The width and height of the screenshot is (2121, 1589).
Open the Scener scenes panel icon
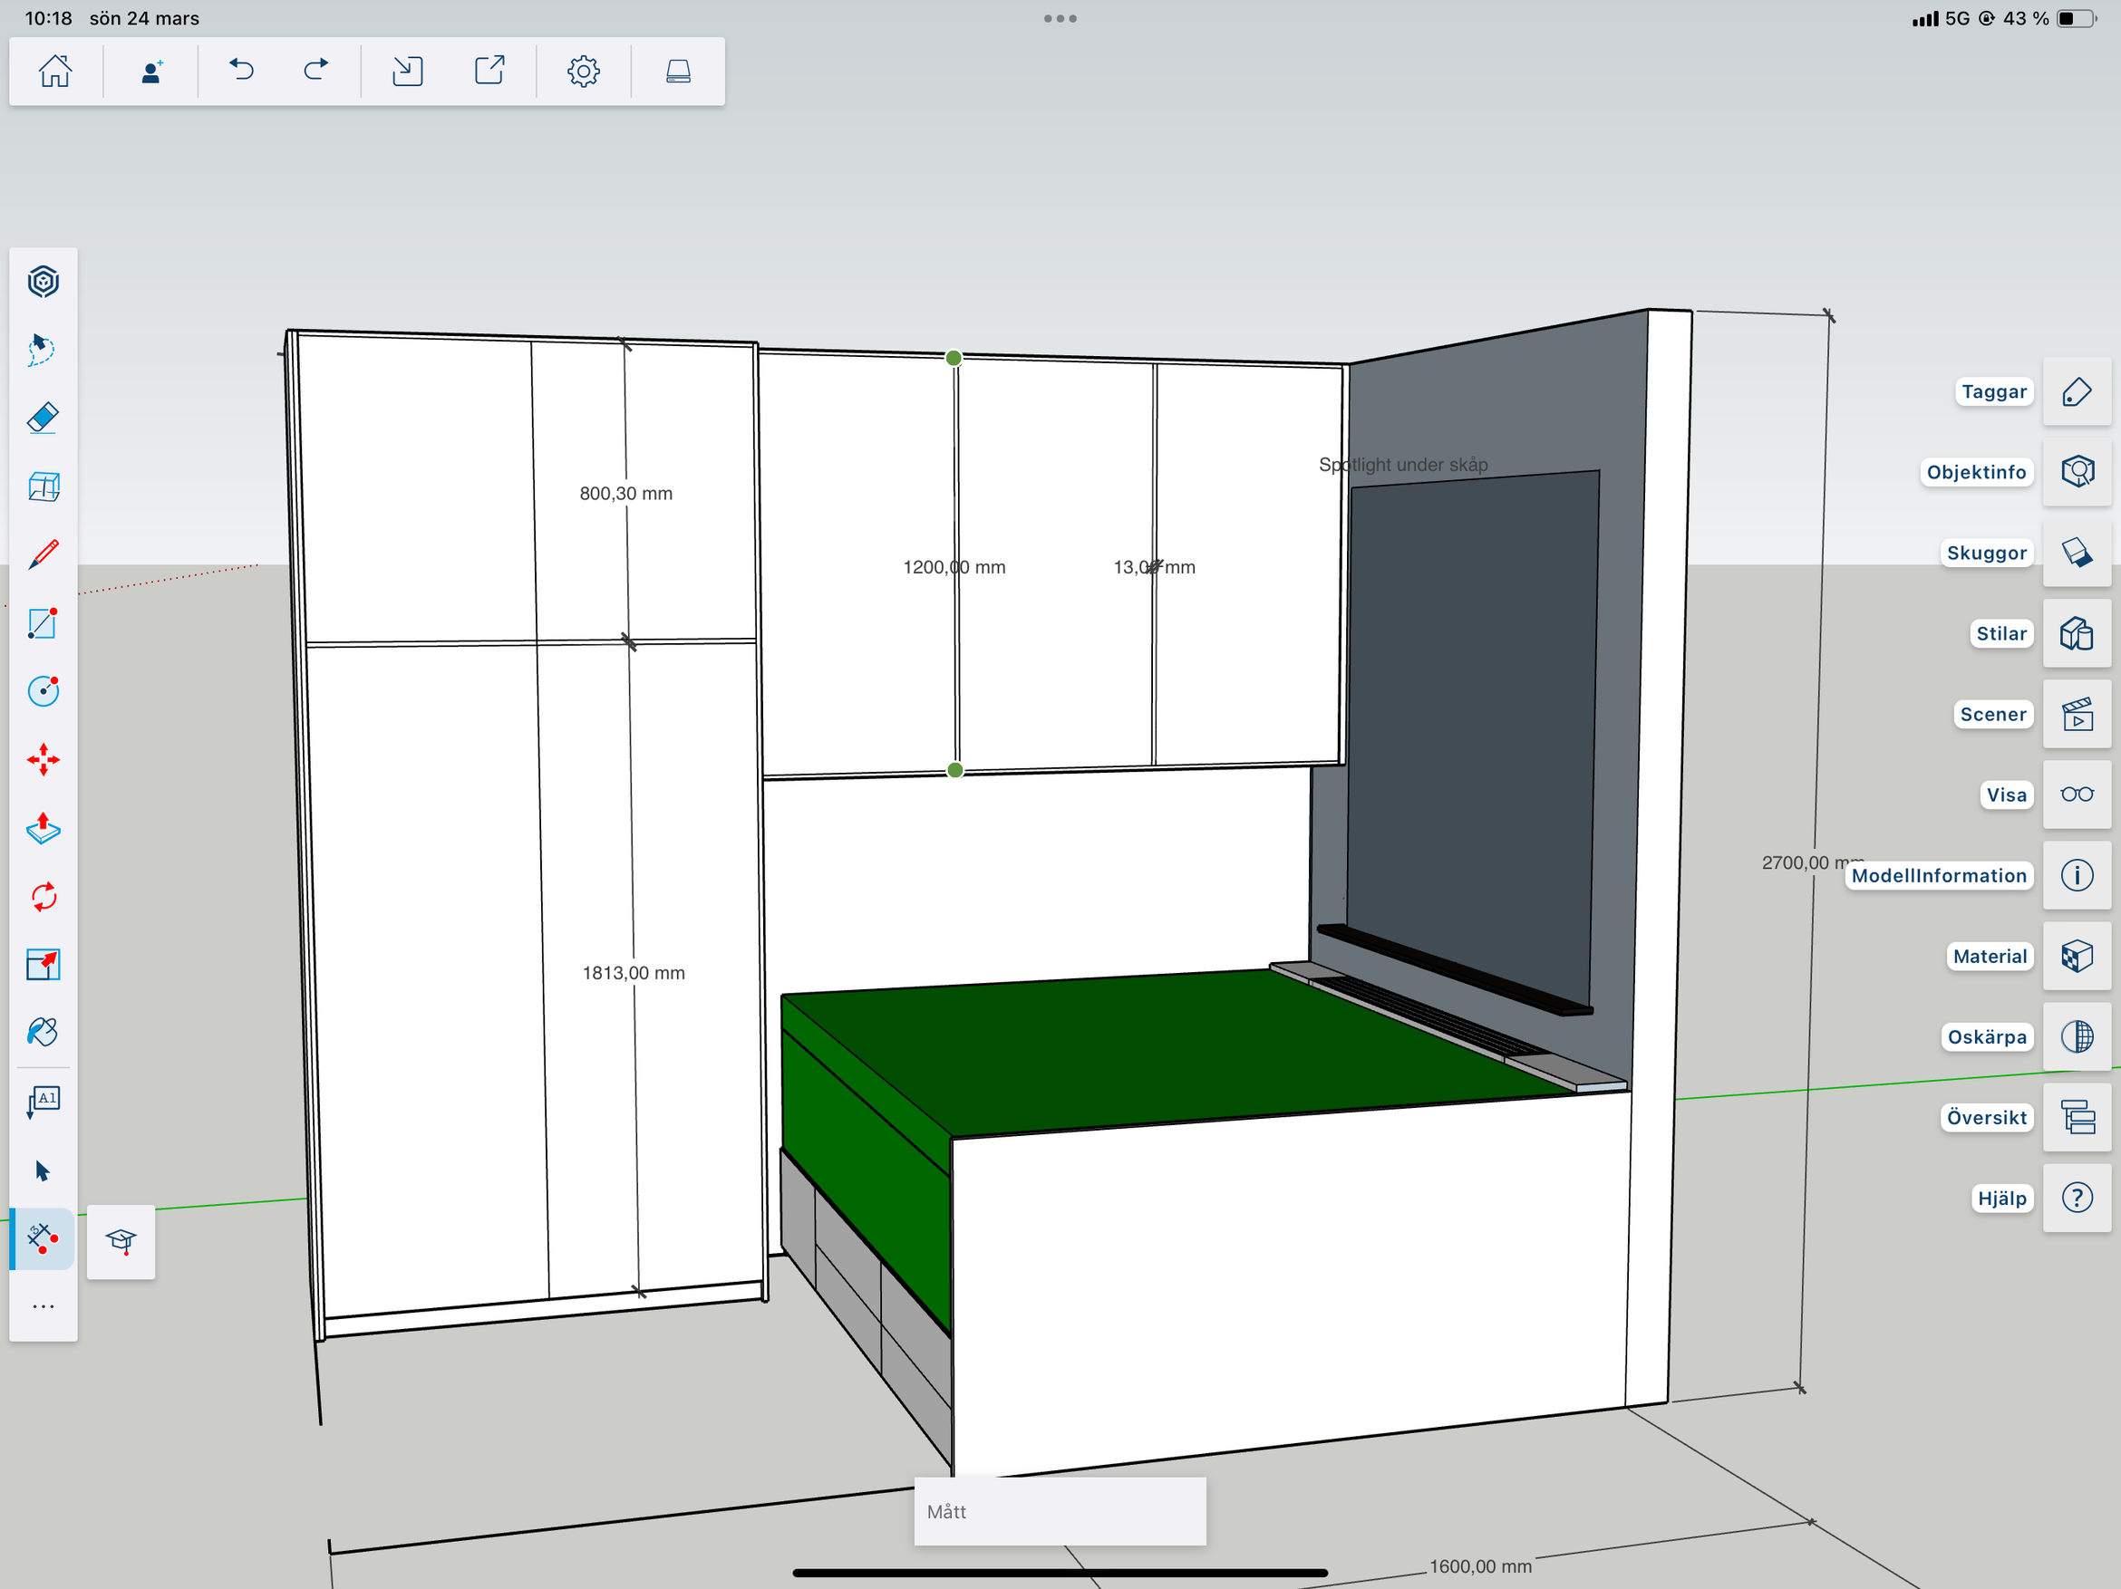click(2077, 714)
